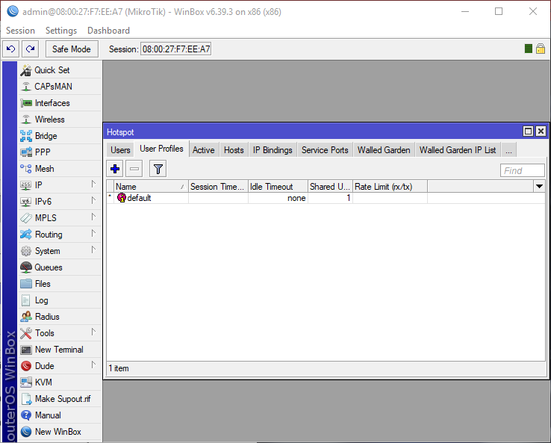Screen dimensions: 551x443
Task: Open the System menu item
Action: (x=60, y=251)
